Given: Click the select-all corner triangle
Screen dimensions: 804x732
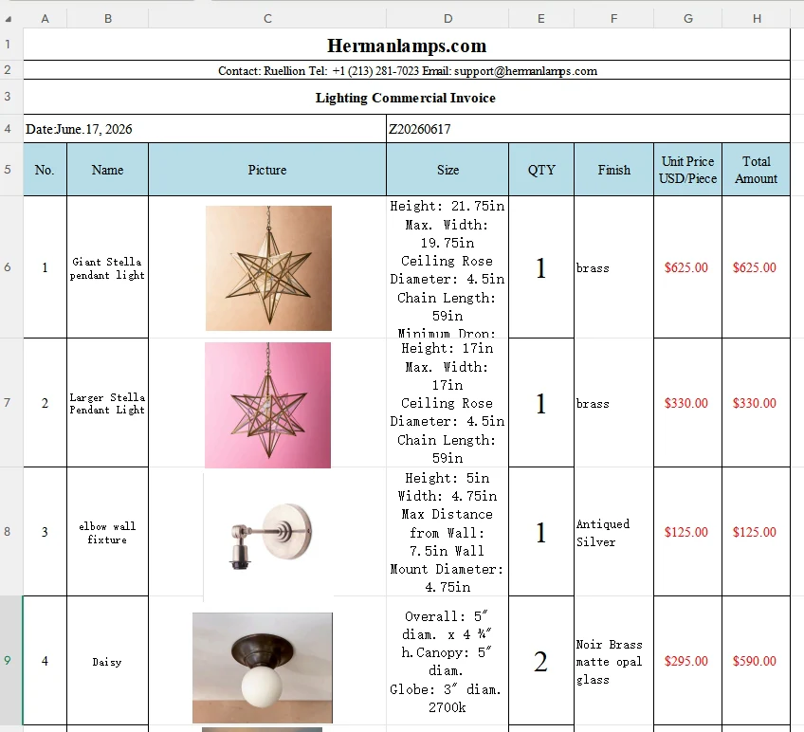Looking at the screenshot, I should coord(9,20).
